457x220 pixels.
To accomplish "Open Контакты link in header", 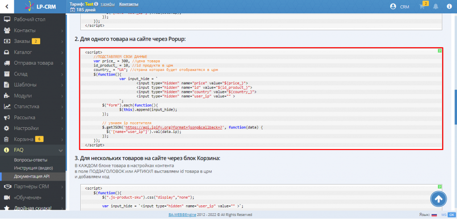I will tap(129, 4).
